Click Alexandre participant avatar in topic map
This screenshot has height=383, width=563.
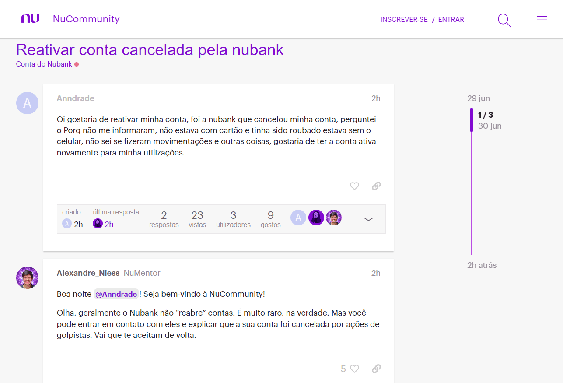[334, 218]
